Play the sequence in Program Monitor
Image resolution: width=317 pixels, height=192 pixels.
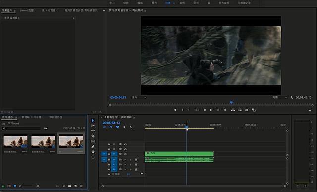coord(211,110)
